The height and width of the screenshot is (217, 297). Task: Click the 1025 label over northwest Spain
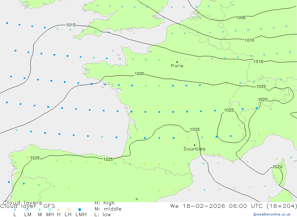[x=35, y=158]
